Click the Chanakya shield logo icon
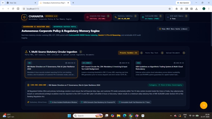 (24, 17)
